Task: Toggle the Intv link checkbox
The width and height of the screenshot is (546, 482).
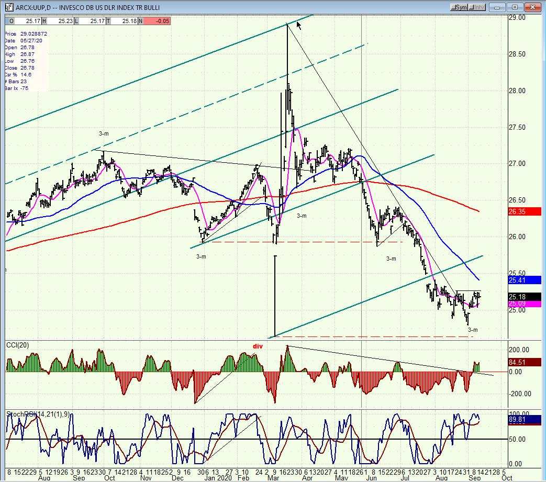Action: [477, 7]
